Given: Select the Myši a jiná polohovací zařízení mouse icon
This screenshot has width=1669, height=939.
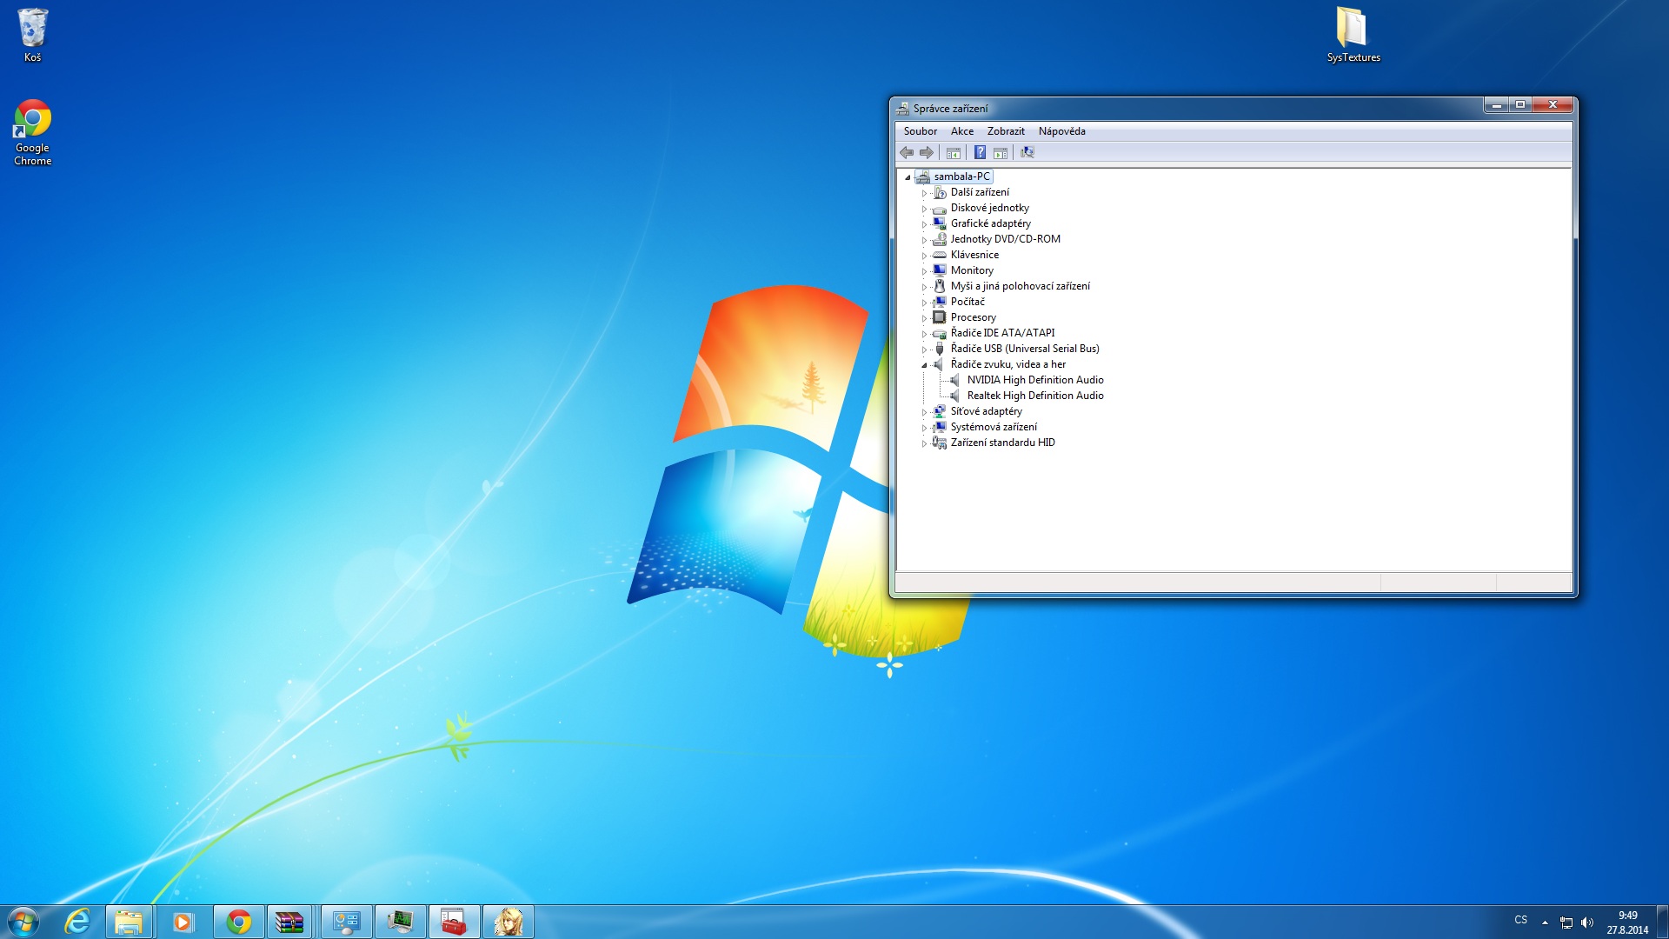Looking at the screenshot, I should pyautogui.click(x=940, y=286).
